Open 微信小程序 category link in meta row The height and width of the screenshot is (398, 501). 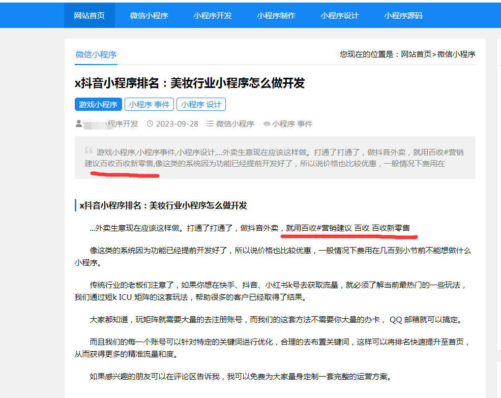pos(235,124)
